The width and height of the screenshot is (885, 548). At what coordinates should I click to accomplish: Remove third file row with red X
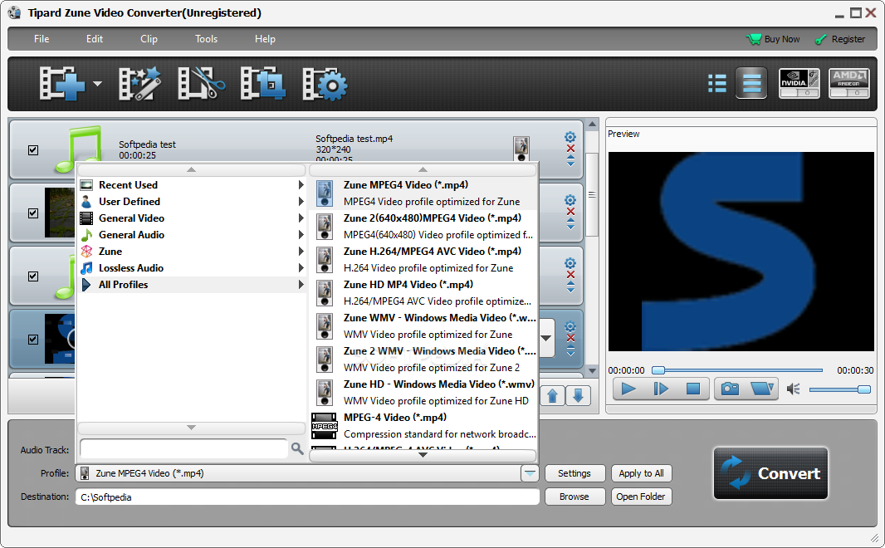tap(570, 275)
